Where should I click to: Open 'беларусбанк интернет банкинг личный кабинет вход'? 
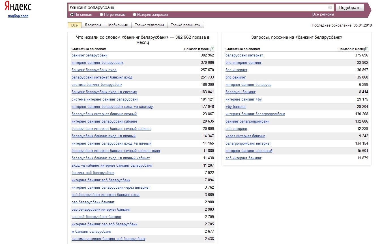point(116,151)
